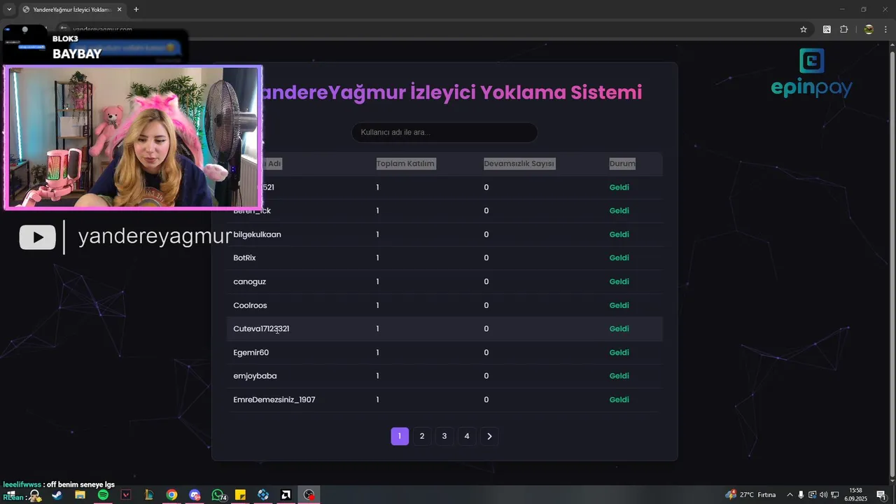Open the notification center icon
This screenshot has width=896, height=504.
tap(881, 495)
